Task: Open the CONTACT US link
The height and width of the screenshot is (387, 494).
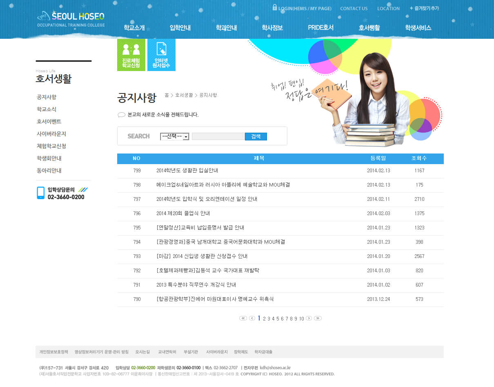Action: pos(354,9)
